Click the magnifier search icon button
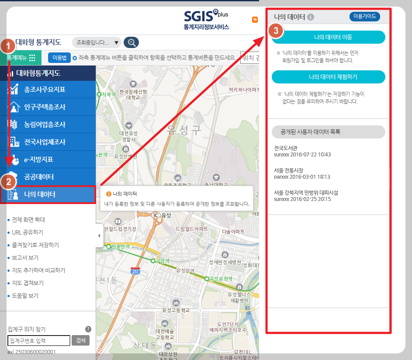The image size is (412, 360). (131, 42)
